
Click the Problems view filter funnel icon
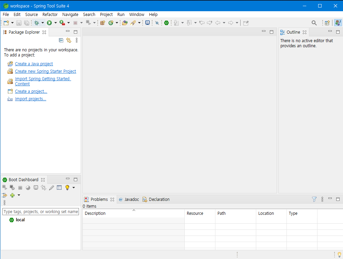[314, 199]
